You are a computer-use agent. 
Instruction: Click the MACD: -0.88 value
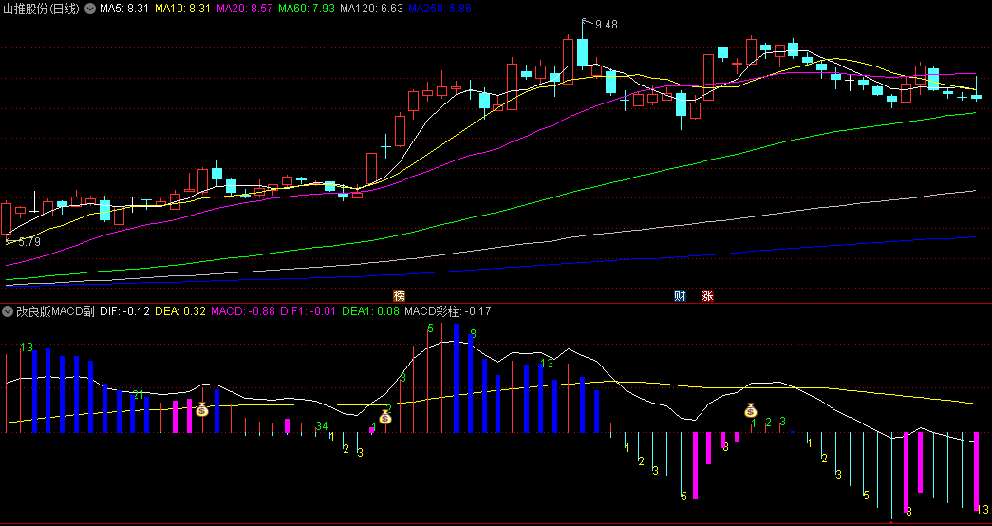pyautogui.click(x=243, y=311)
